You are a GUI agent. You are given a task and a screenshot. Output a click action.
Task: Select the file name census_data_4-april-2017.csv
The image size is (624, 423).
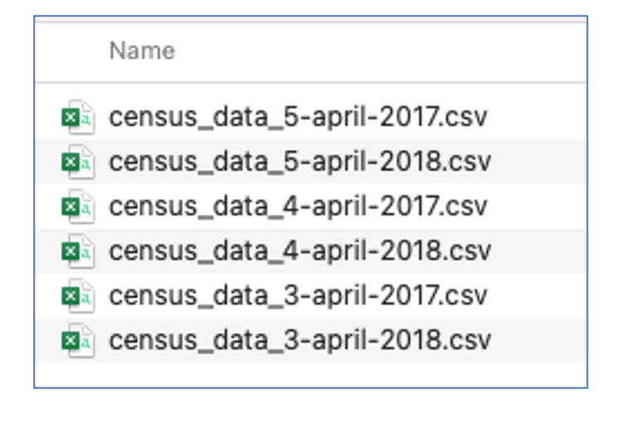click(298, 207)
